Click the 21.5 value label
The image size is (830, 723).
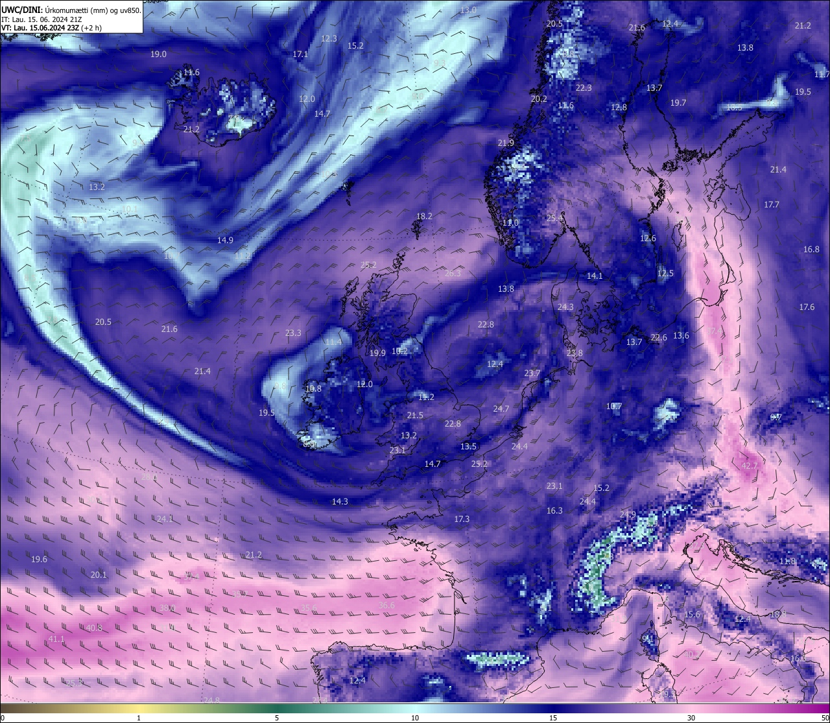[x=415, y=416]
